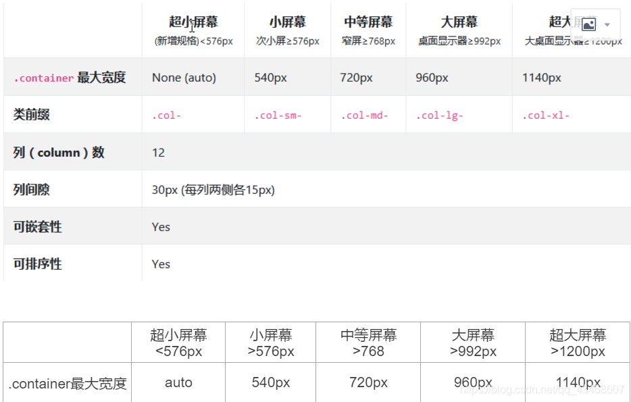Select 'Yes' in the 可排序性 row
Viewport: 631px width, 402px height.
point(161,264)
